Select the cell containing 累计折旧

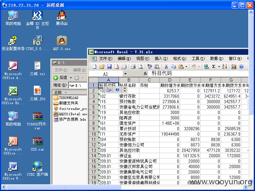(129, 129)
